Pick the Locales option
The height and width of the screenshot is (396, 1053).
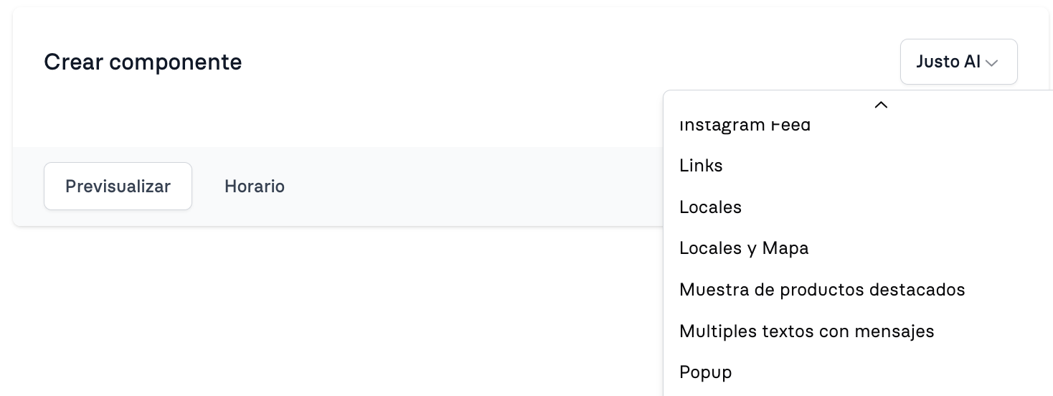point(859,207)
